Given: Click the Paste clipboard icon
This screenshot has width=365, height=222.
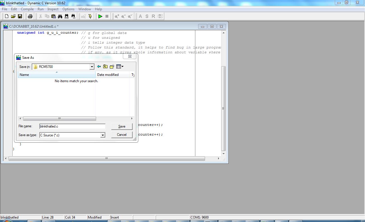Looking at the screenshot, I should point(54,16).
